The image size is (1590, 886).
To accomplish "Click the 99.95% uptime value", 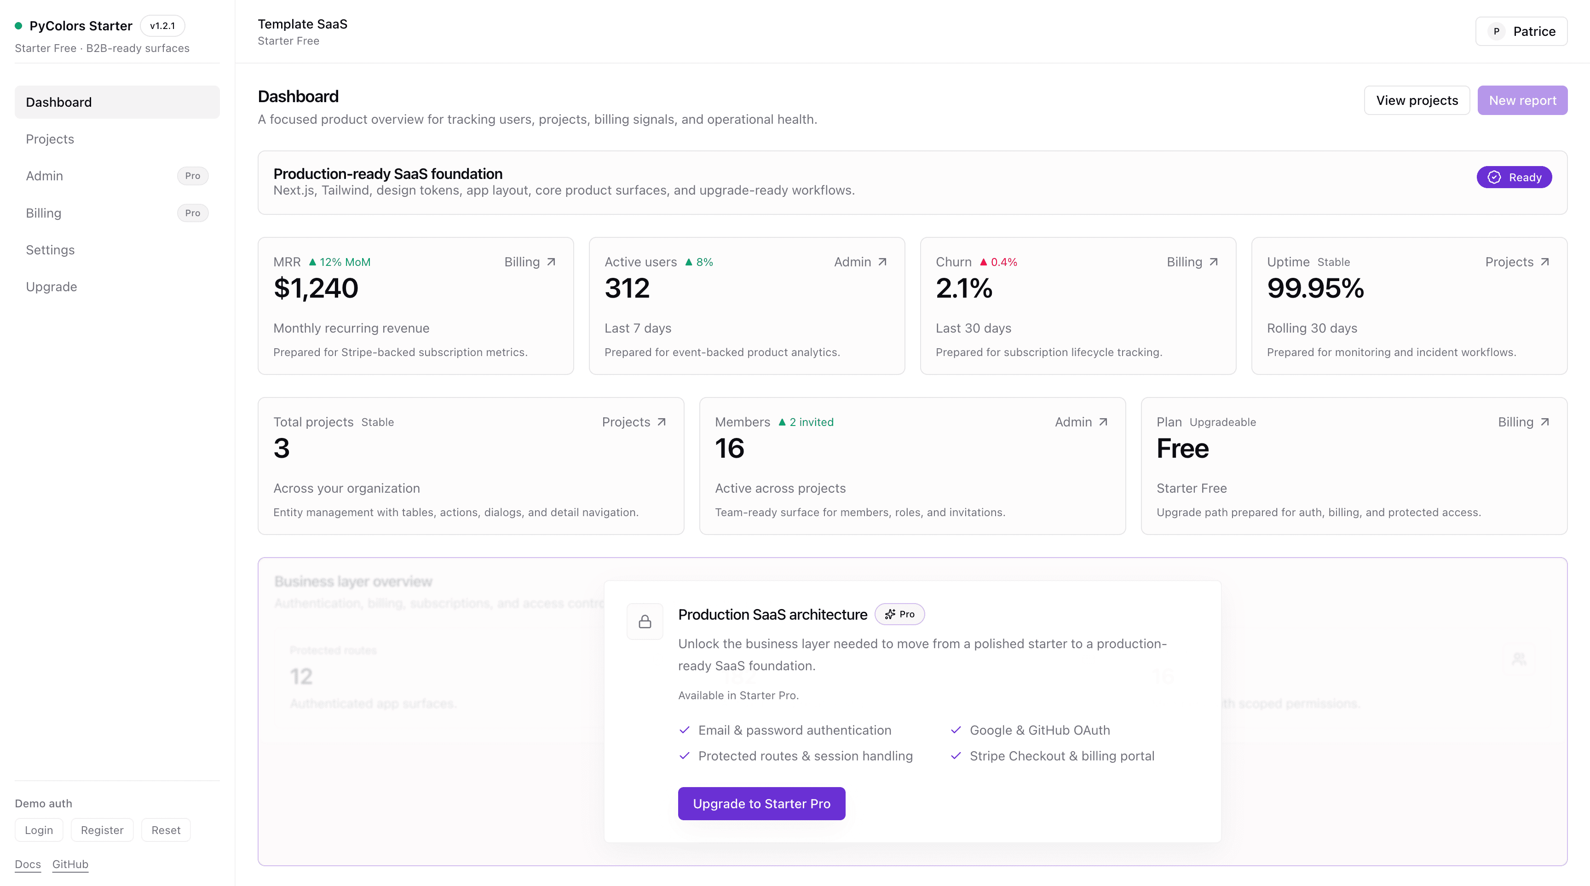I will [1315, 288].
